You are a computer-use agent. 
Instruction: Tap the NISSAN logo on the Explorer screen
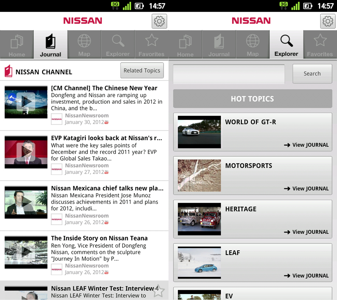point(251,21)
